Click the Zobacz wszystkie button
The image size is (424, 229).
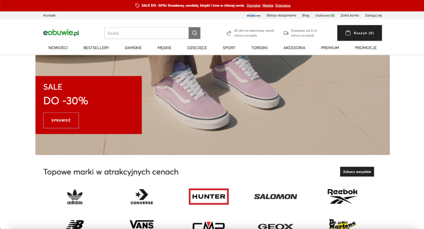[357, 172]
